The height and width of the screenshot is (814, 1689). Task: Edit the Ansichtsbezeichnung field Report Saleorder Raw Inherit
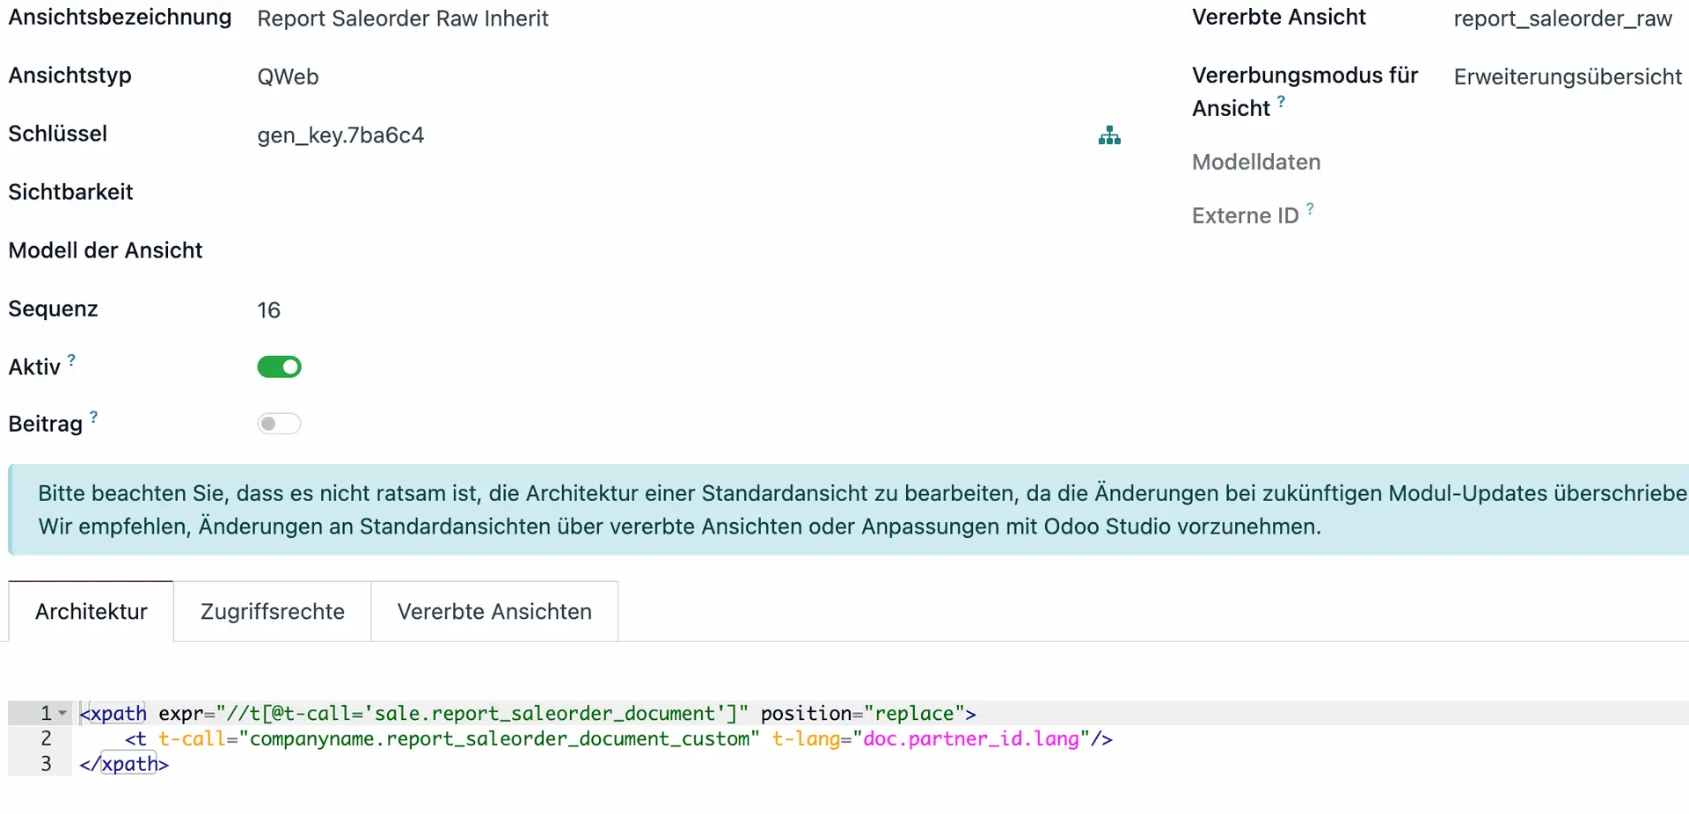point(403,18)
